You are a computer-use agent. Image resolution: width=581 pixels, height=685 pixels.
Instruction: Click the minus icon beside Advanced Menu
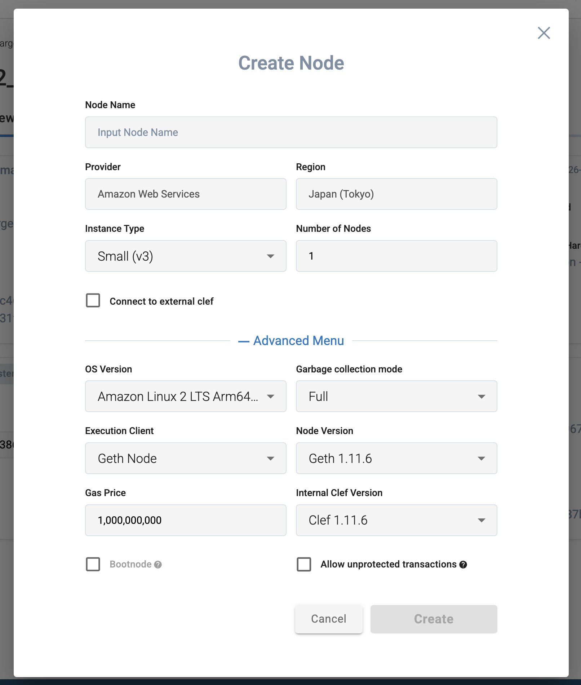(x=244, y=341)
